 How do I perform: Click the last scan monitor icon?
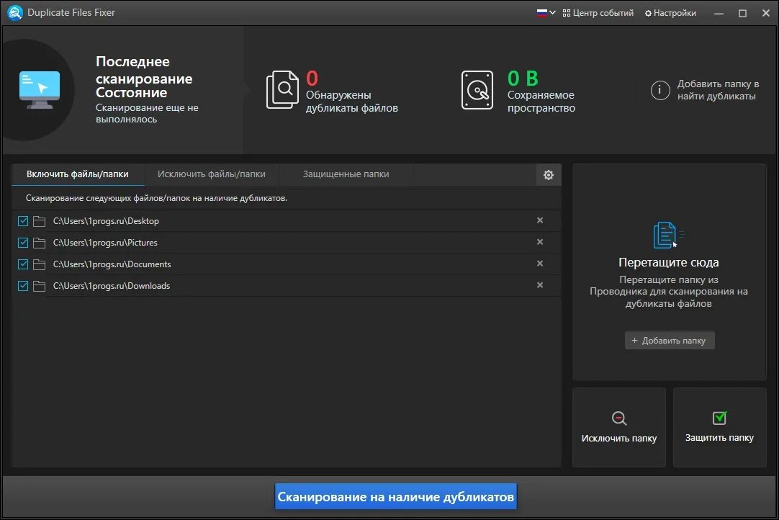40,85
